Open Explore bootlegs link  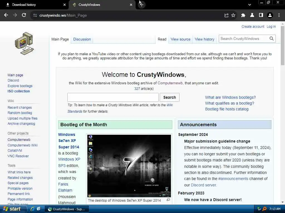20,86
